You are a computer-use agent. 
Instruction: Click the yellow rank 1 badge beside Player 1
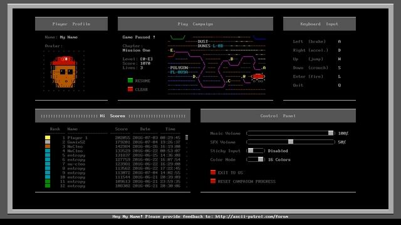click(x=48, y=137)
